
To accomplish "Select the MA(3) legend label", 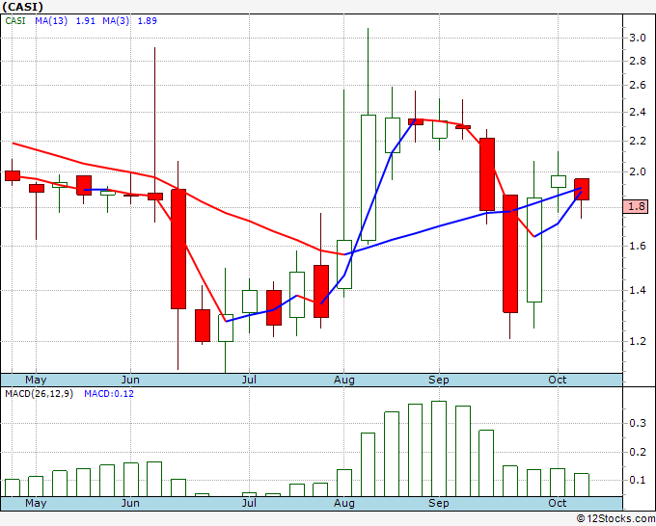I will [x=116, y=20].
